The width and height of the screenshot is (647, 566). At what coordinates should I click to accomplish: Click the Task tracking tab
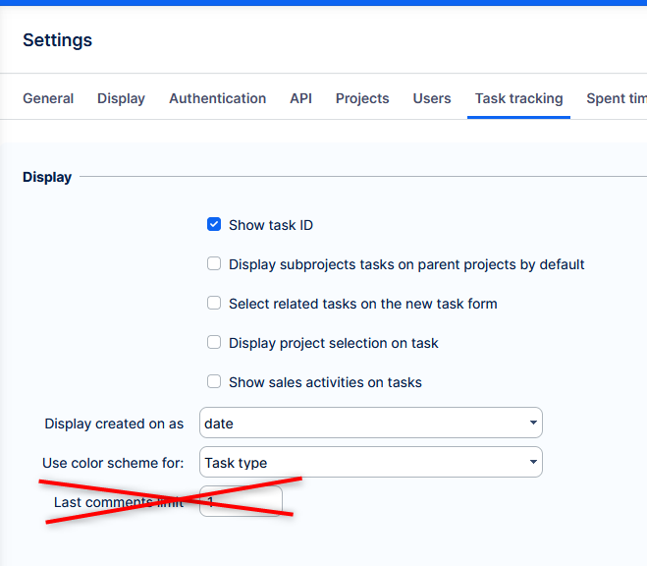pos(518,98)
